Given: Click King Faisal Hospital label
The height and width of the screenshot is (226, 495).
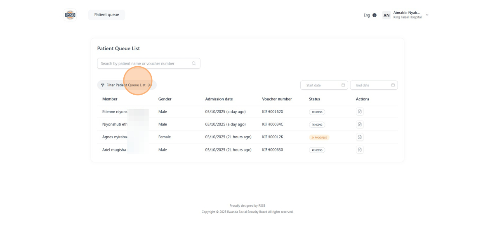Looking at the screenshot, I should 408,18.
